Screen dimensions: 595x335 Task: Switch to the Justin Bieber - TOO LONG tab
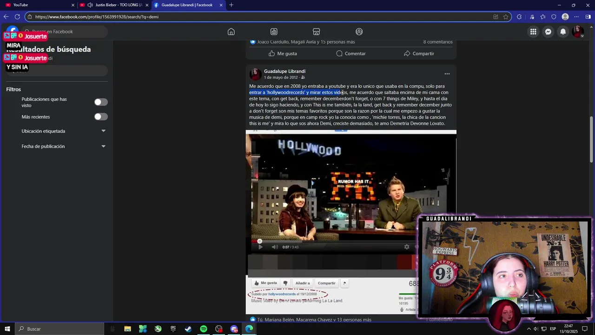click(x=114, y=5)
